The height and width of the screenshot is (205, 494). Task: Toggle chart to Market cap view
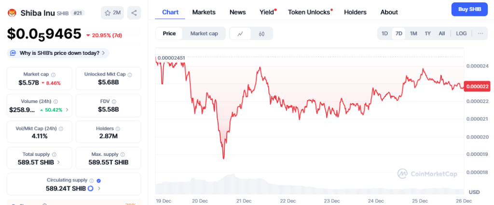coord(204,33)
